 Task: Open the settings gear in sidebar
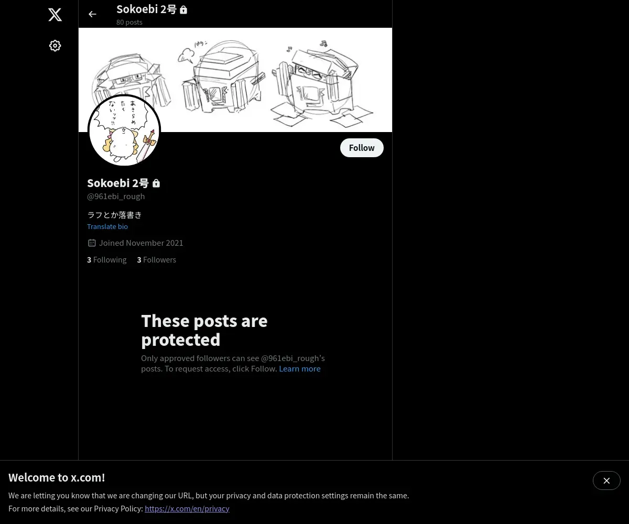coord(55,46)
